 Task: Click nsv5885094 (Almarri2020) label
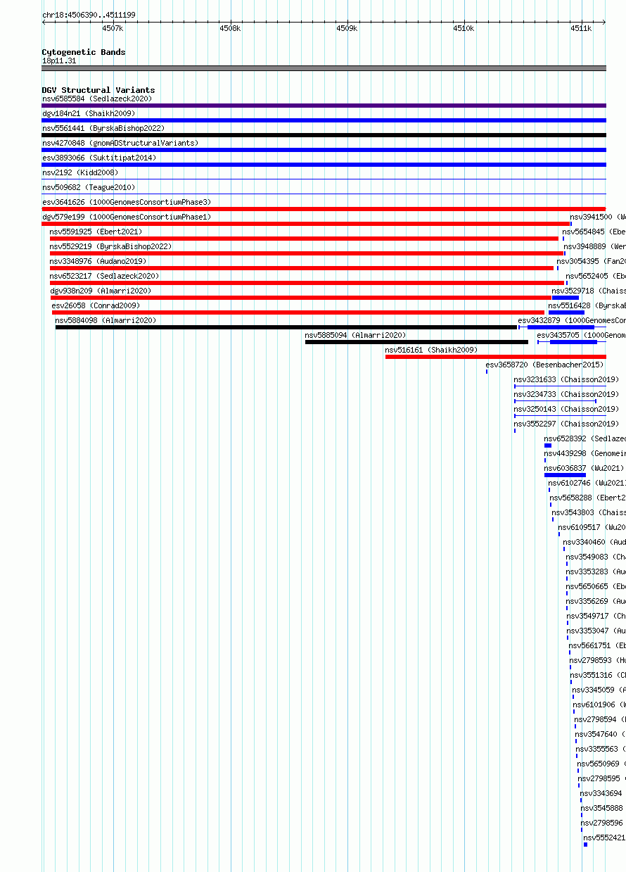[x=355, y=335]
